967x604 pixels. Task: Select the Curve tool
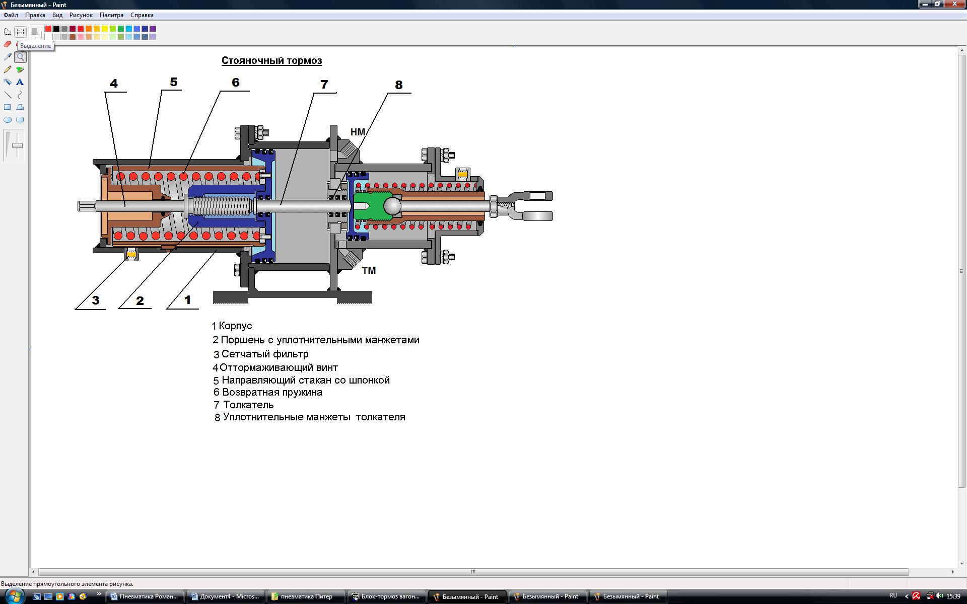click(20, 95)
